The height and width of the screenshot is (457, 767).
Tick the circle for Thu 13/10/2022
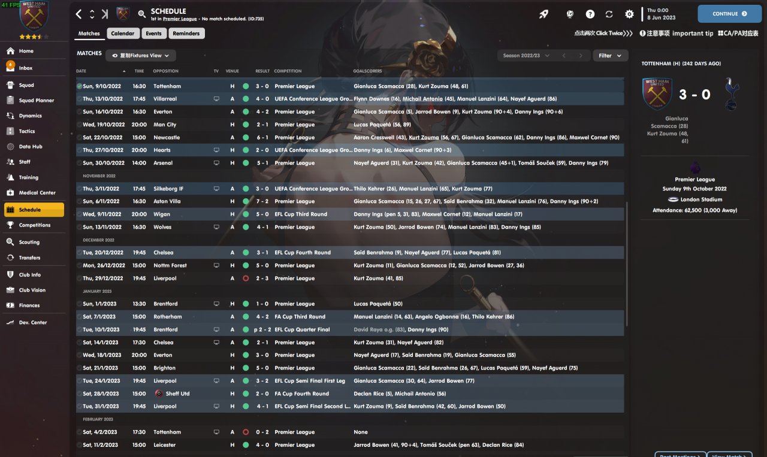tap(80, 99)
